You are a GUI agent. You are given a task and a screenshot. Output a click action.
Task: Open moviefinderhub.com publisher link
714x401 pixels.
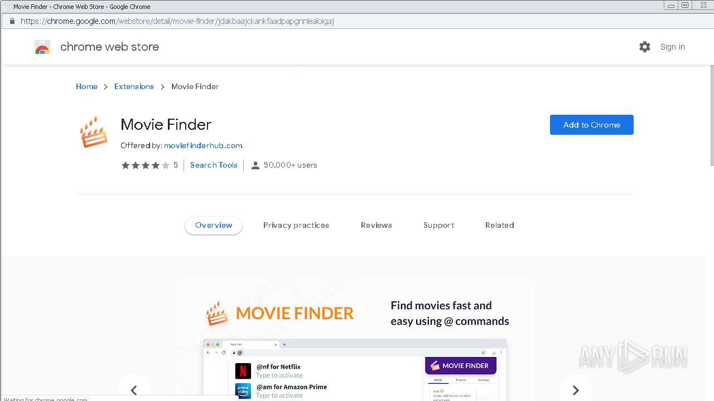pyautogui.click(x=203, y=145)
